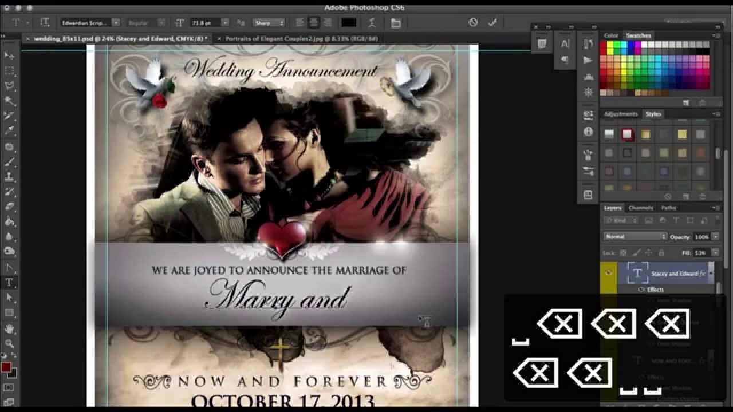The width and height of the screenshot is (733, 412).
Task: Select the Rectangular Marquee tool
Action: click(x=9, y=70)
